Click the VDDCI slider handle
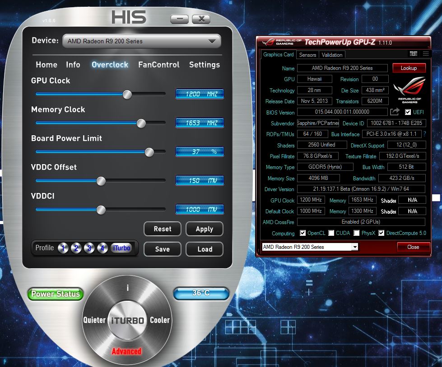 [101, 210]
